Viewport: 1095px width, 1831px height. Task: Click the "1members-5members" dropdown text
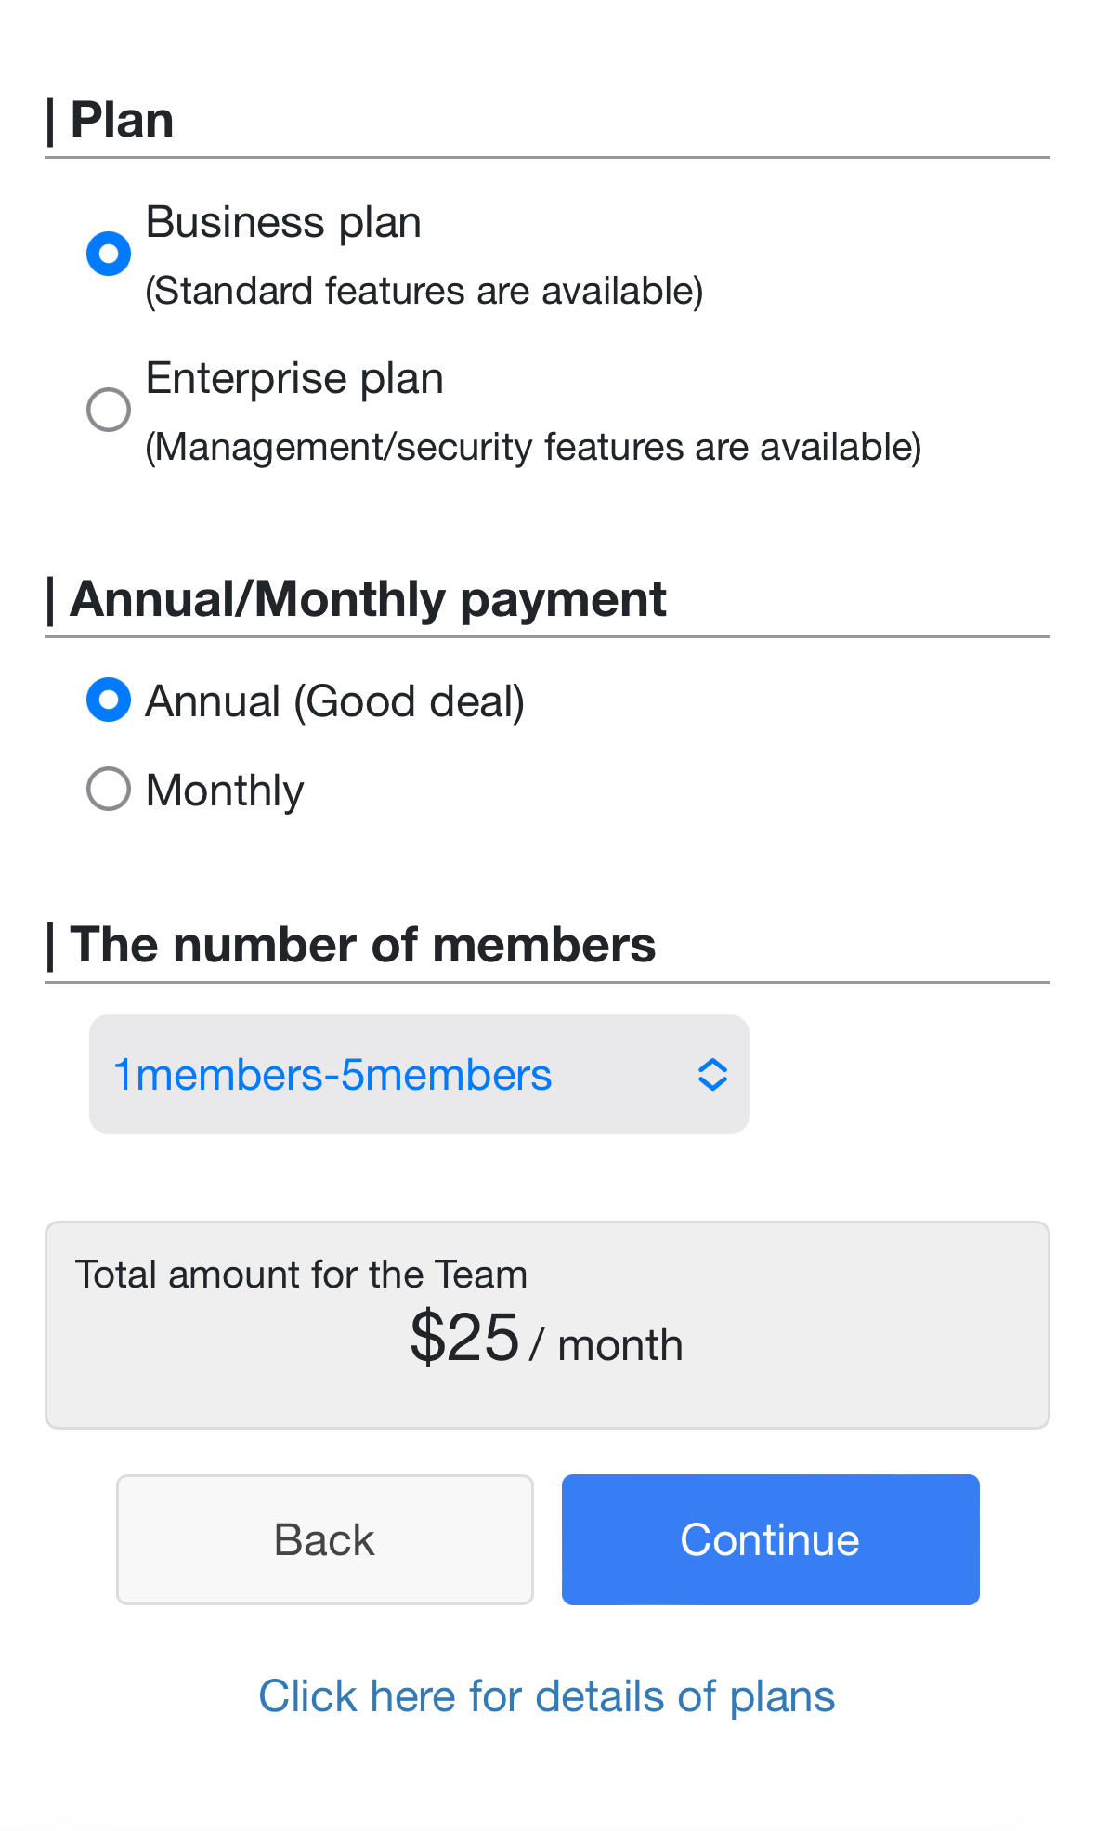(332, 1074)
